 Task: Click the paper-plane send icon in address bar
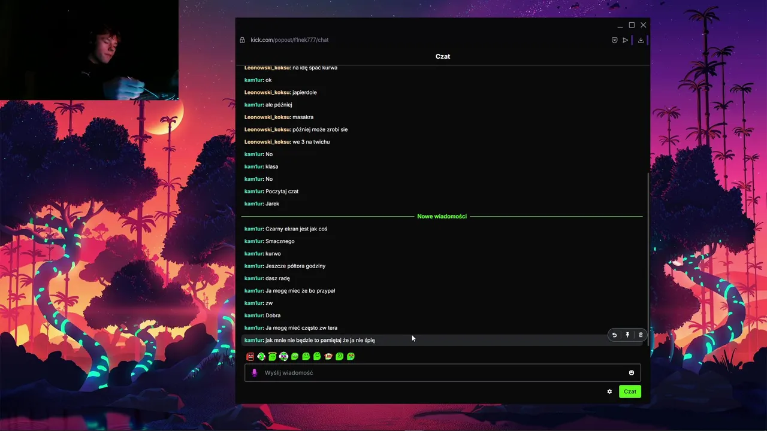coord(625,40)
